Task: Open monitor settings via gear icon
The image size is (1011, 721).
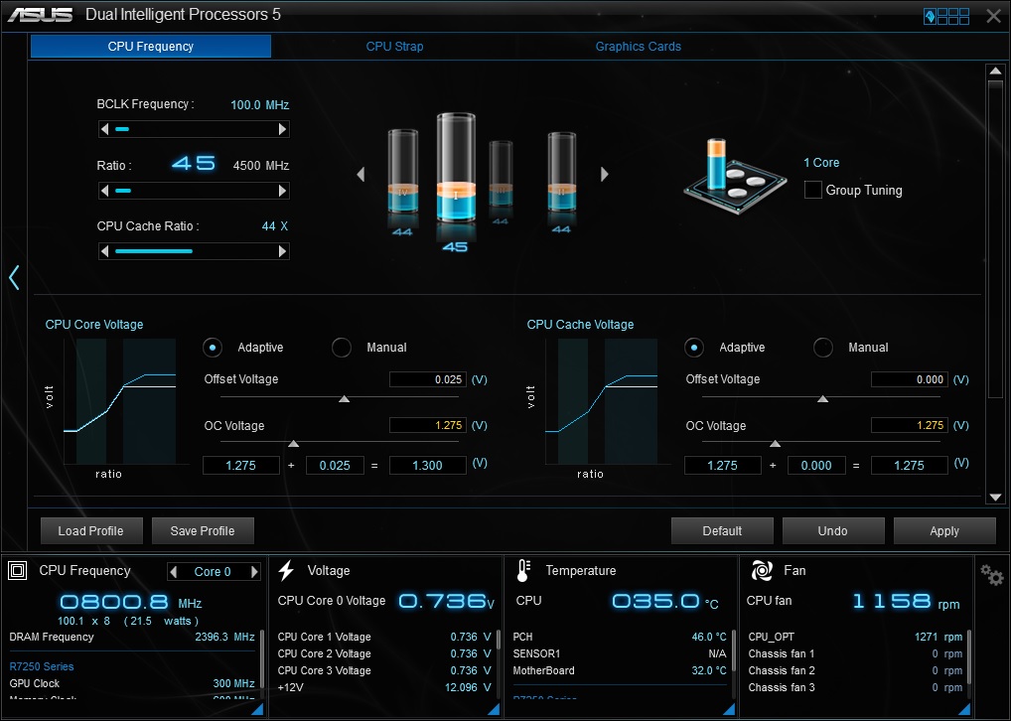Action: [992, 575]
